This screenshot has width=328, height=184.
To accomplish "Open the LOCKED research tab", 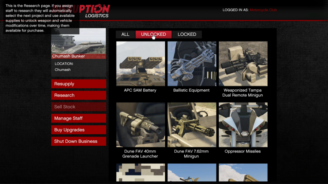I will 187,34.
